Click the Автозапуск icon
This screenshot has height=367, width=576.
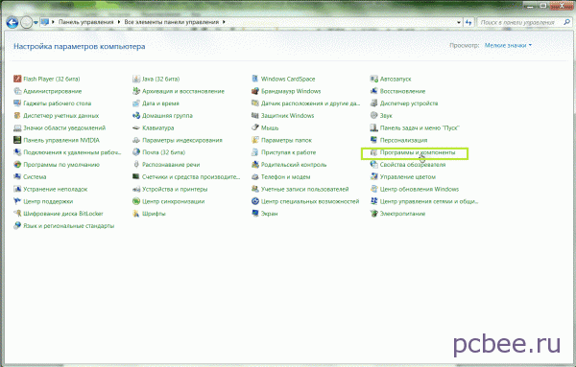[x=374, y=79]
